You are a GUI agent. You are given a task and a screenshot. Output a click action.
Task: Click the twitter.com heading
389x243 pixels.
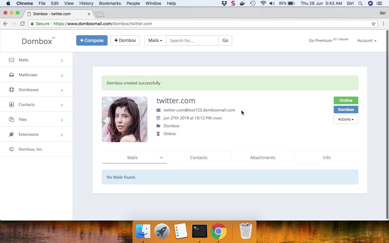(x=176, y=101)
